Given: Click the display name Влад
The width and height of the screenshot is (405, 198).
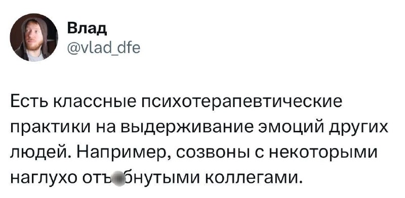Looking at the screenshot, I should (x=87, y=29).
